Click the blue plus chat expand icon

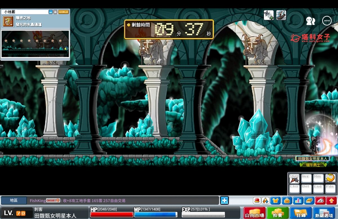pyautogui.click(x=224, y=200)
